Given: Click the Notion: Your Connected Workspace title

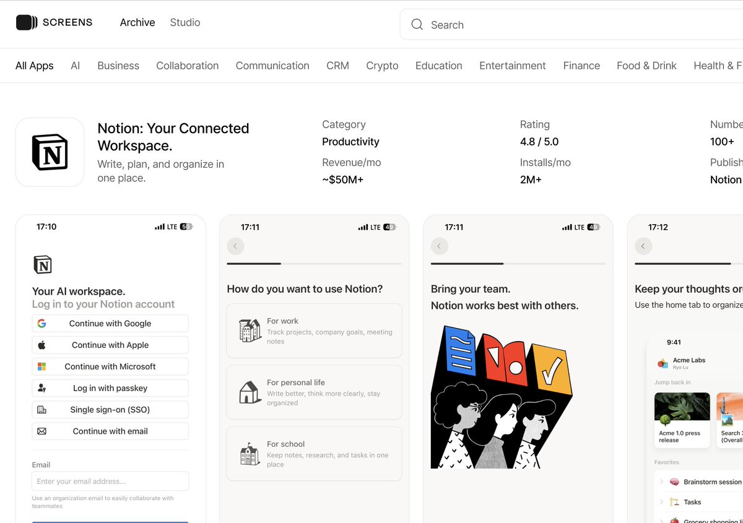Looking at the screenshot, I should [x=173, y=137].
